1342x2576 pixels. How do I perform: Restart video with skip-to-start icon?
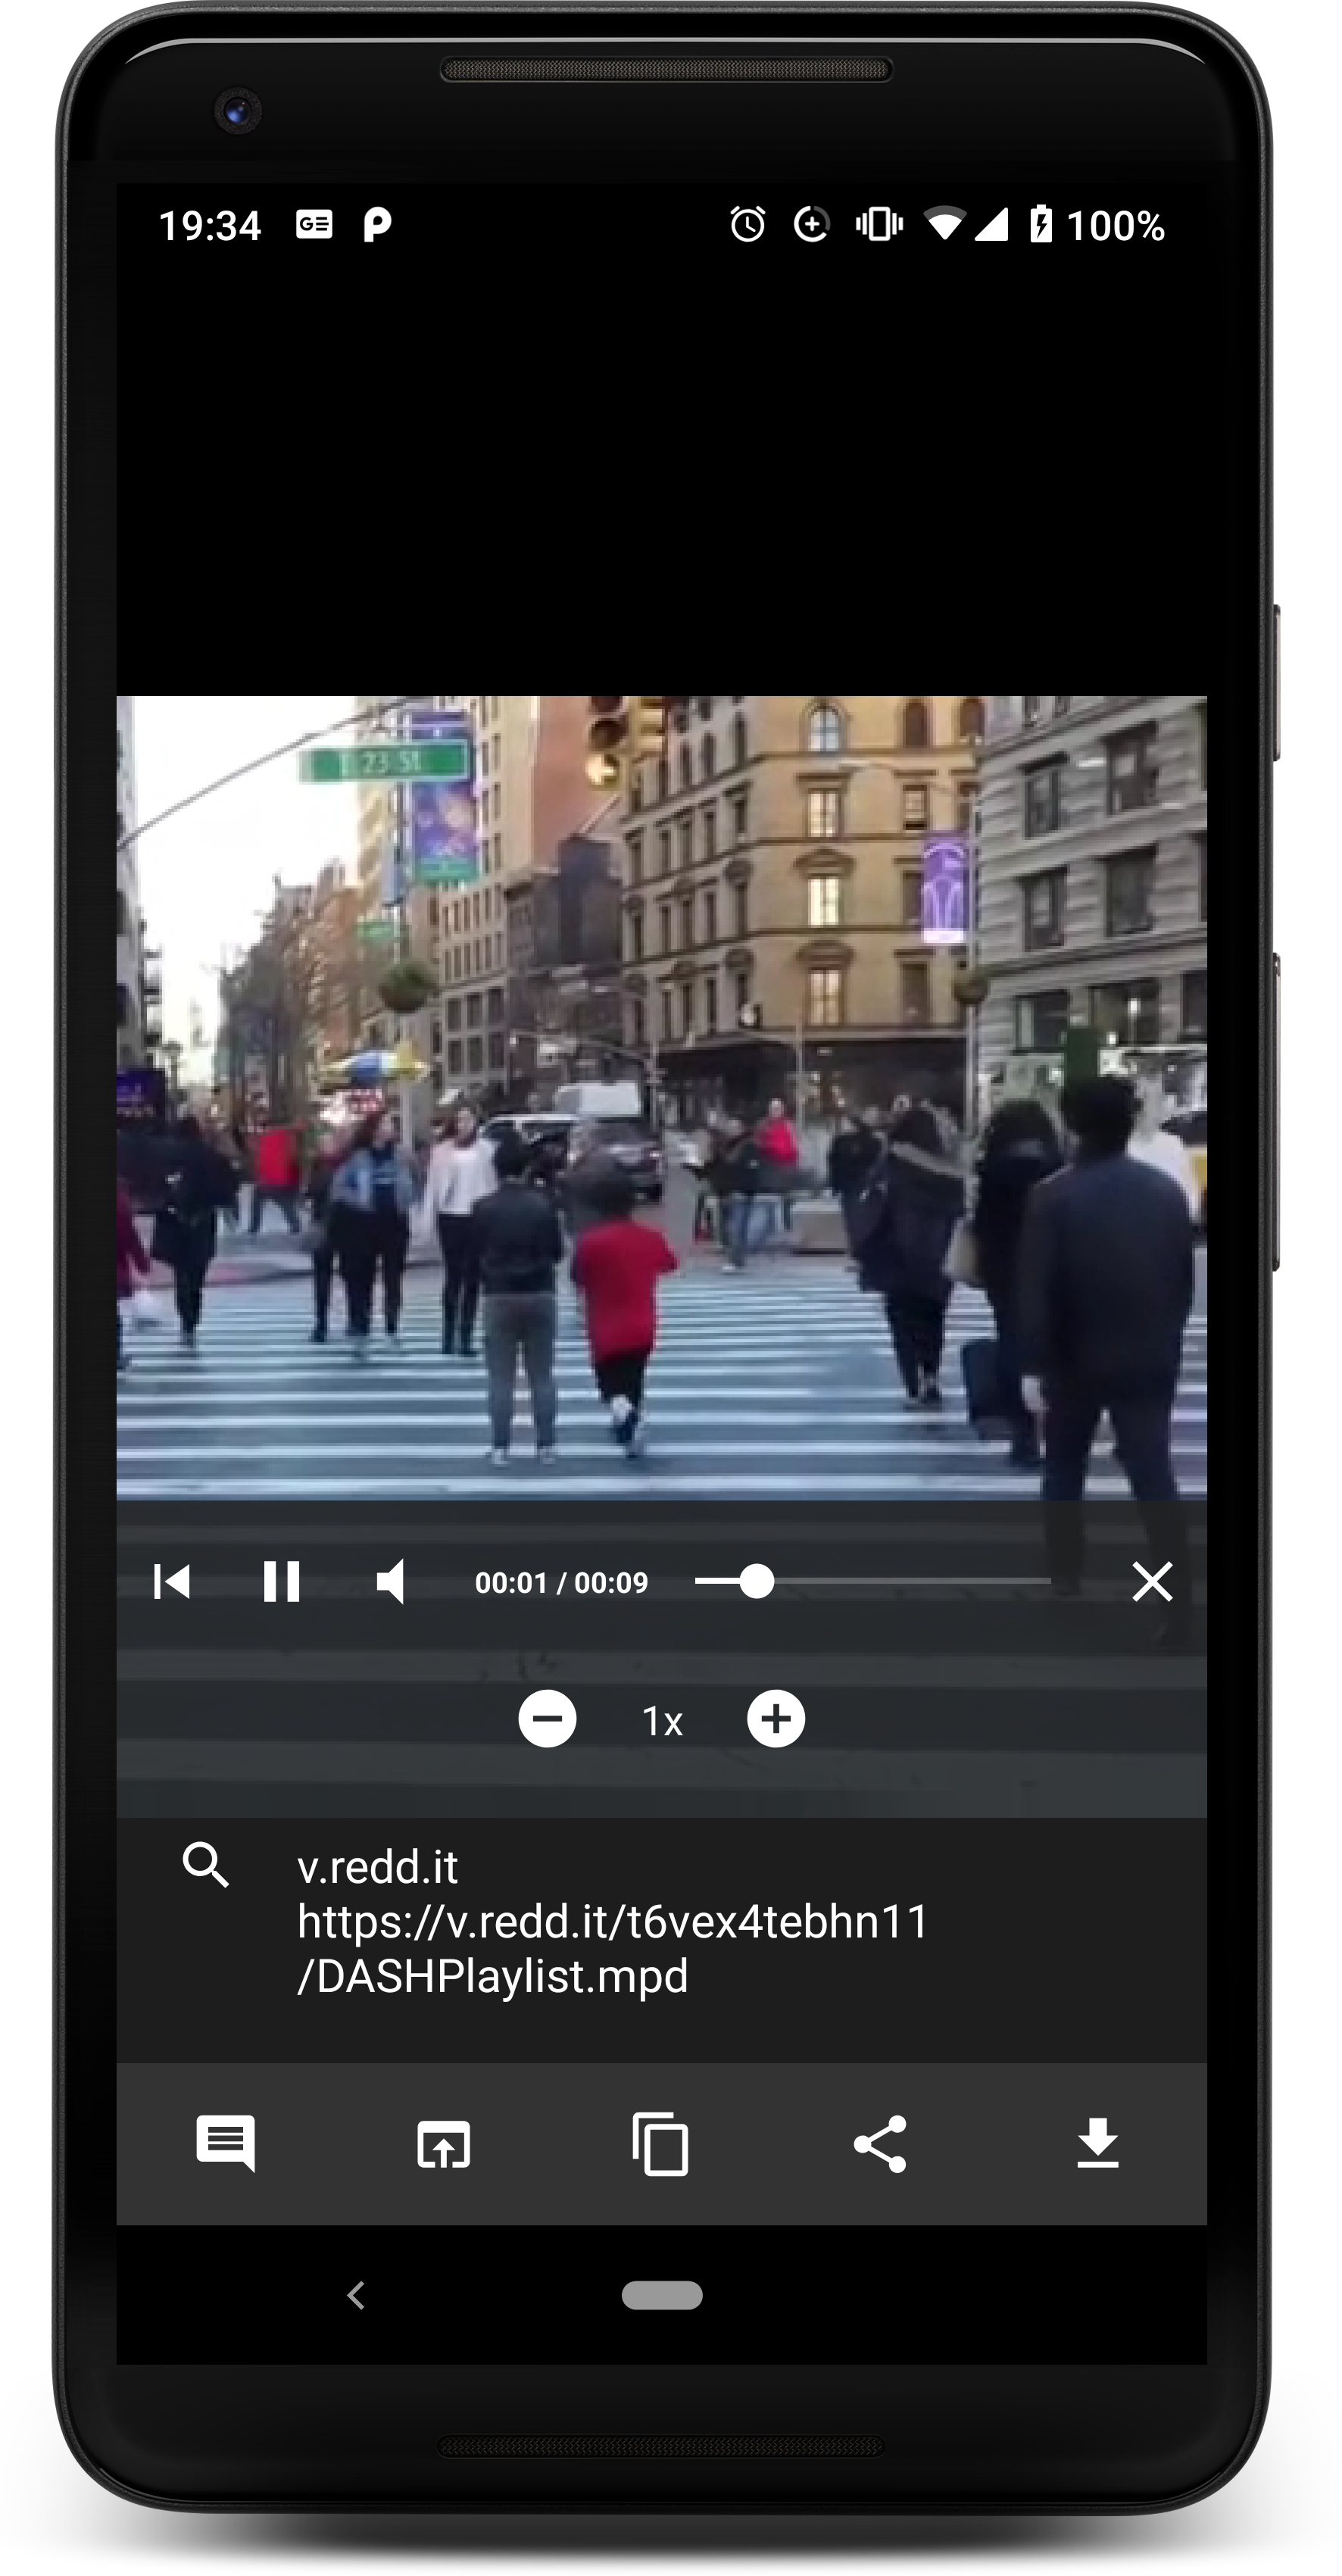coord(172,1582)
